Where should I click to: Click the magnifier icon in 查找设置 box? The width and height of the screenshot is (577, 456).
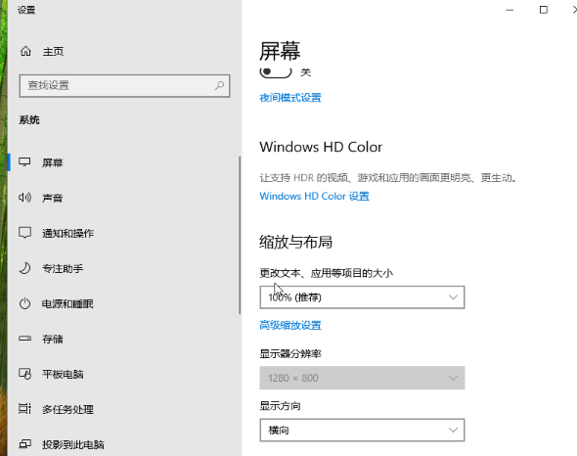(219, 85)
